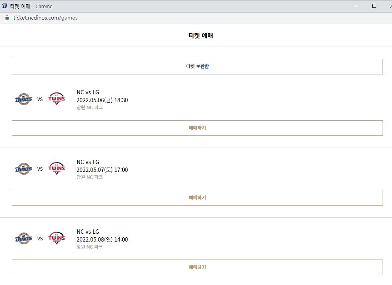392x285 pixels.
Task: Click 창원 NC 파크 venue under the 05.08 game
Action: [90, 247]
